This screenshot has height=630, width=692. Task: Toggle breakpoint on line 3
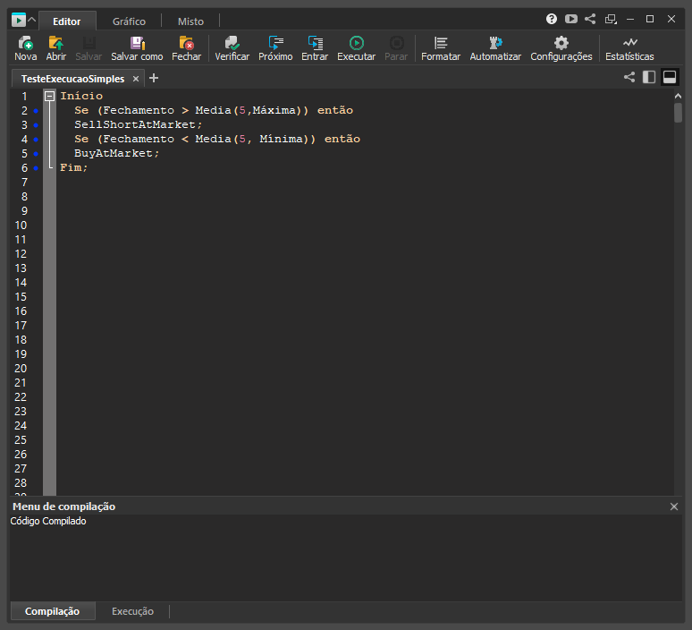click(36, 125)
